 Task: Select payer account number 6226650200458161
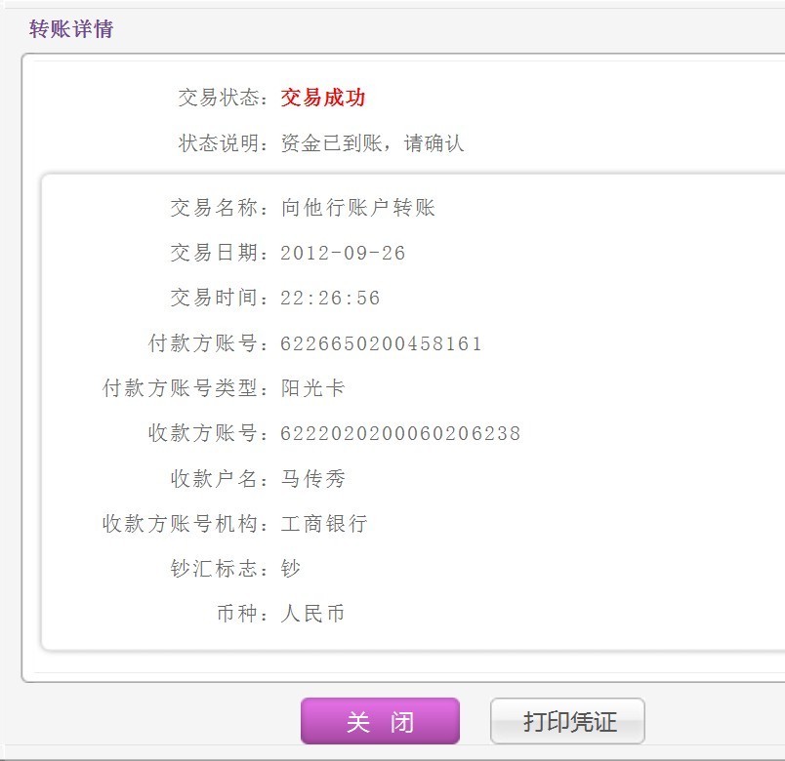[x=381, y=343]
